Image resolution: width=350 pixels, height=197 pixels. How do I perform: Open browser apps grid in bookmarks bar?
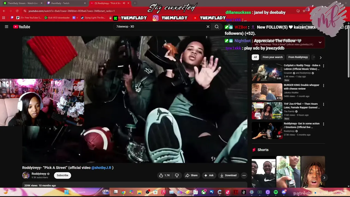pos(4,18)
